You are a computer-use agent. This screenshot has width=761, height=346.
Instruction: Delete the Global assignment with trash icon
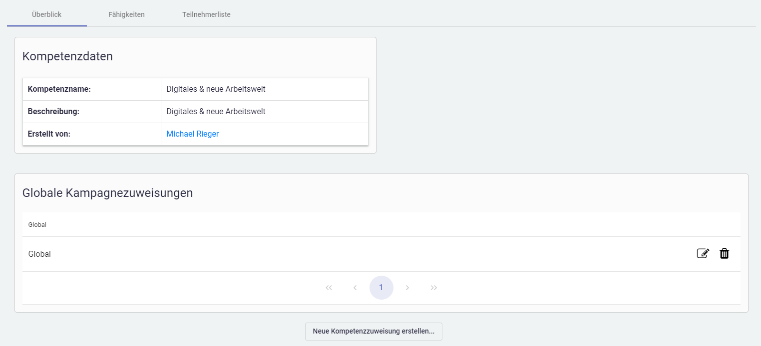[x=724, y=254]
